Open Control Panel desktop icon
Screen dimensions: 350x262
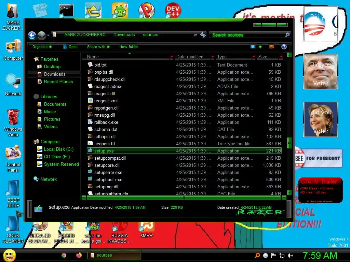(13, 159)
